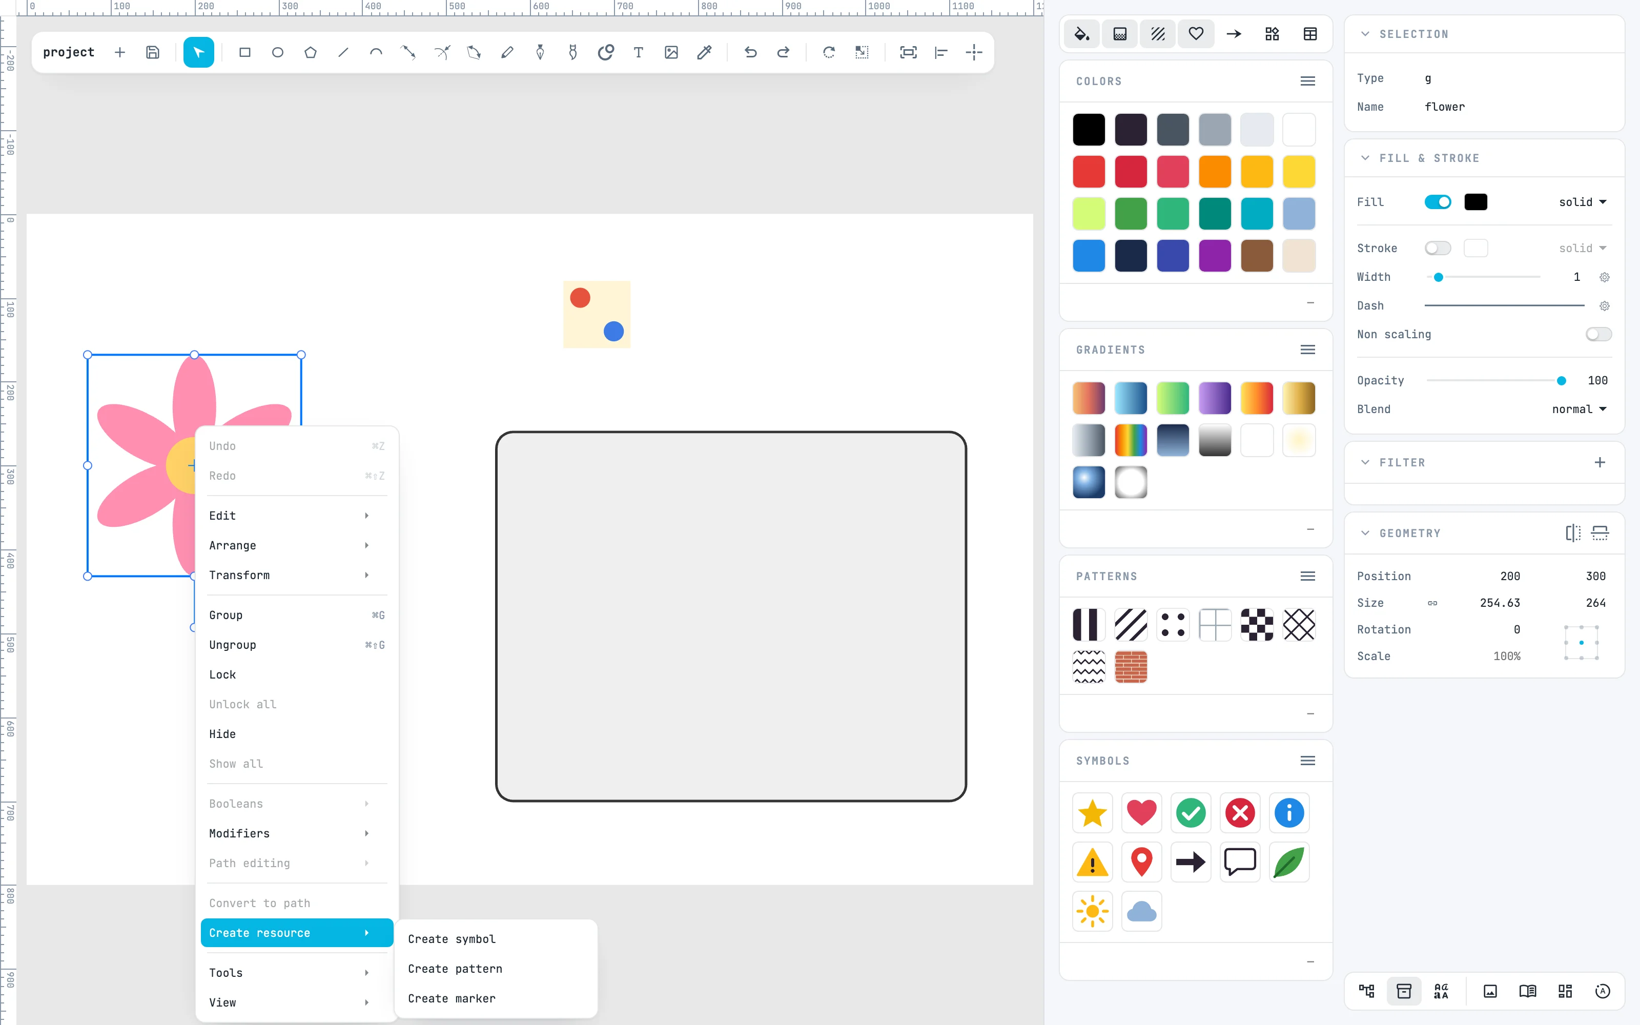Open the Symbols heart tab icon
Image resolution: width=1640 pixels, height=1025 pixels.
point(1196,34)
